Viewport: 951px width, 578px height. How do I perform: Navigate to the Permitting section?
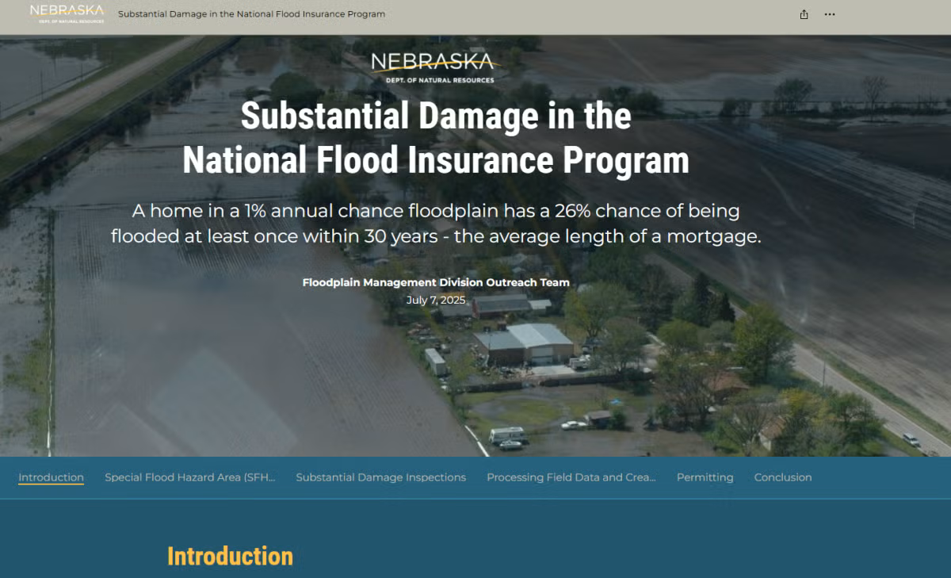[x=705, y=477]
